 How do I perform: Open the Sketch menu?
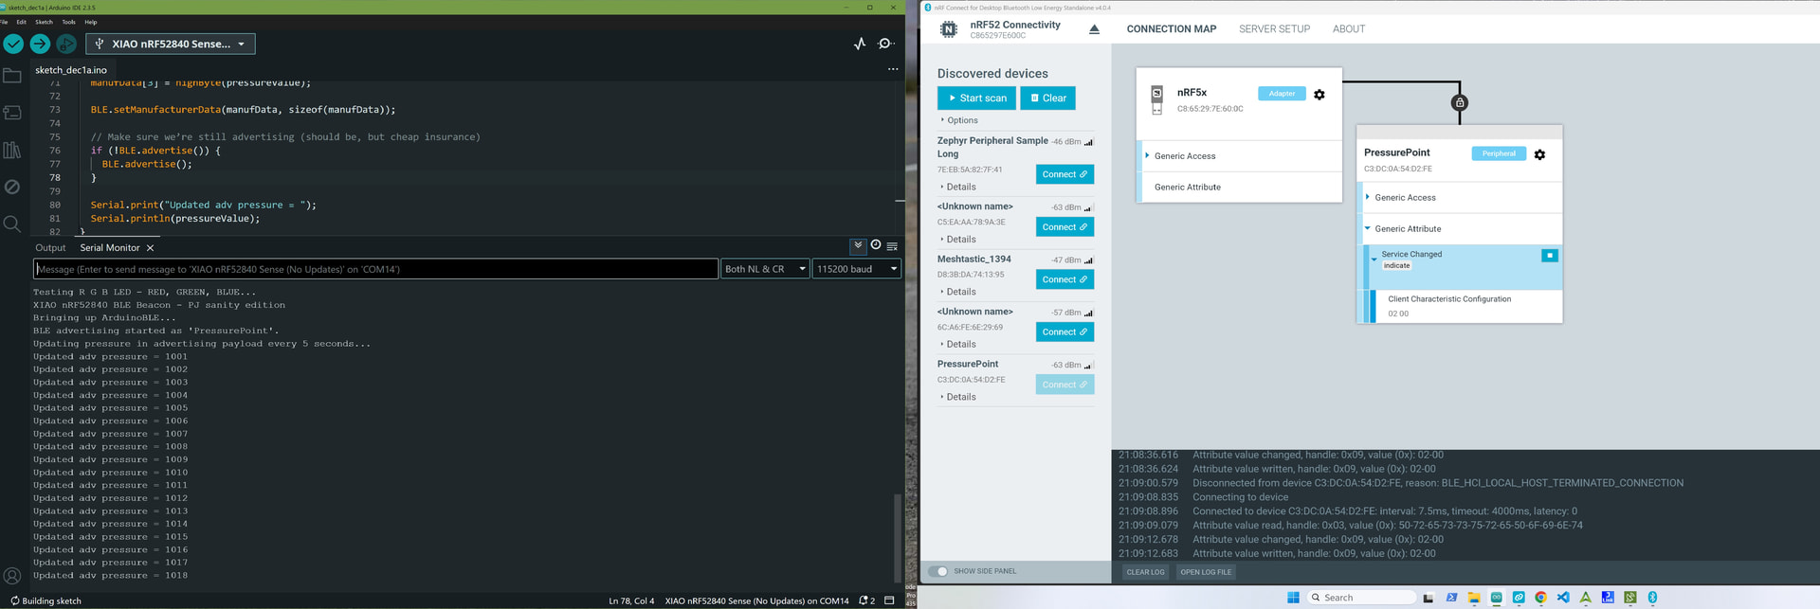44,22
